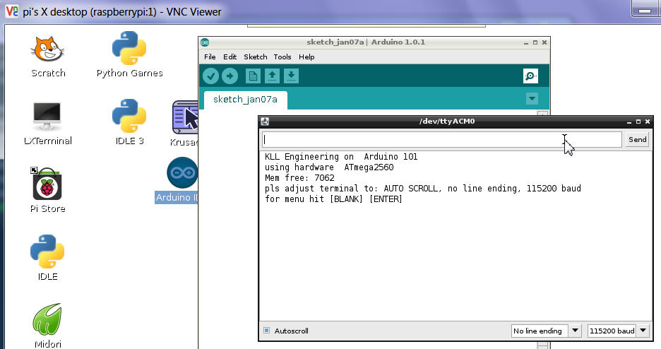Click the Verify sketch checkmark icon
This screenshot has height=349, width=661.
[x=210, y=76]
